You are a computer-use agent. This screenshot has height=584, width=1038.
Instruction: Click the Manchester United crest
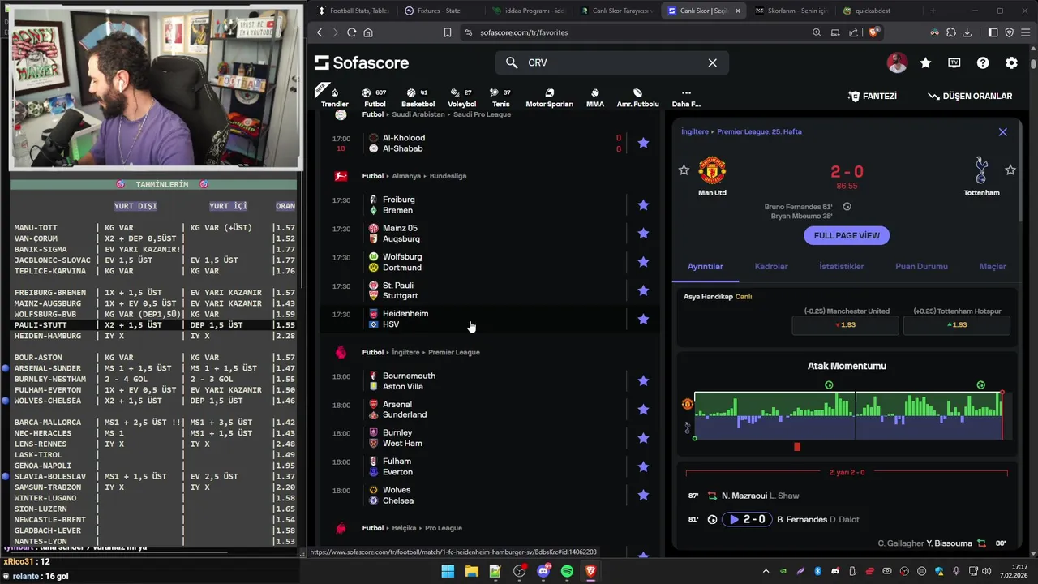pyautogui.click(x=712, y=170)
